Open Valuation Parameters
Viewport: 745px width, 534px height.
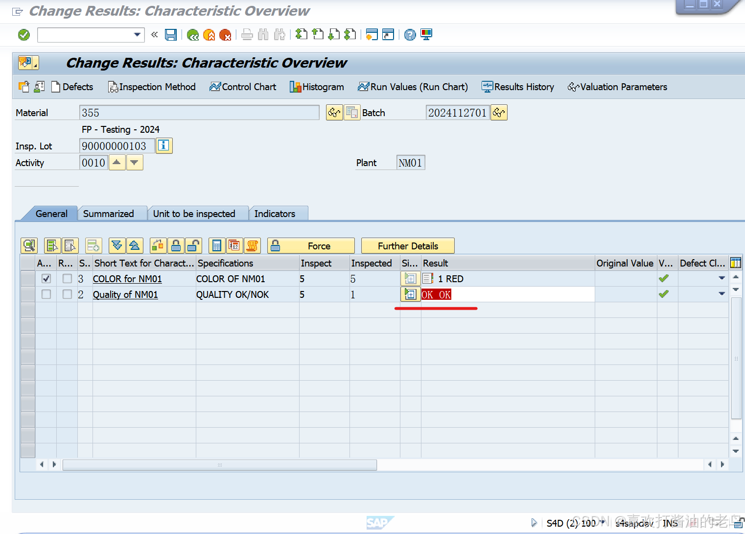(x=617, y=87)
